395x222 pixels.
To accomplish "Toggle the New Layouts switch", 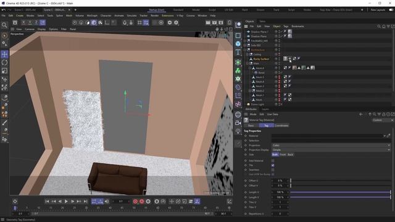I will tap(391, 10).
